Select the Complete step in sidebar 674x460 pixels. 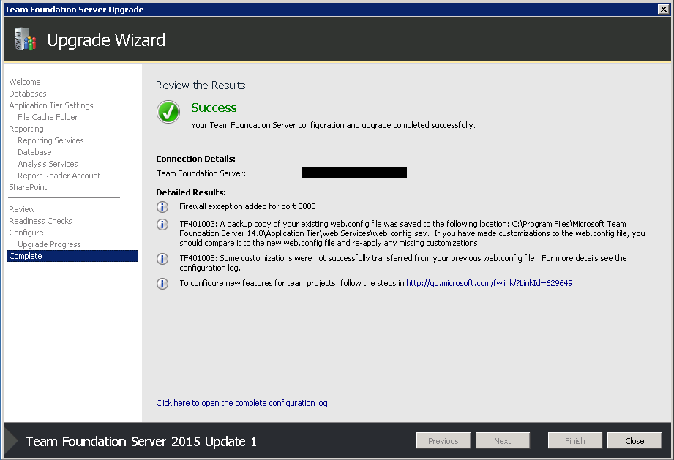point(72,256)
